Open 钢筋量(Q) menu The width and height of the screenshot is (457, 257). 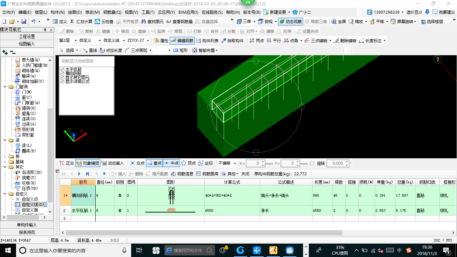(112, 12)
